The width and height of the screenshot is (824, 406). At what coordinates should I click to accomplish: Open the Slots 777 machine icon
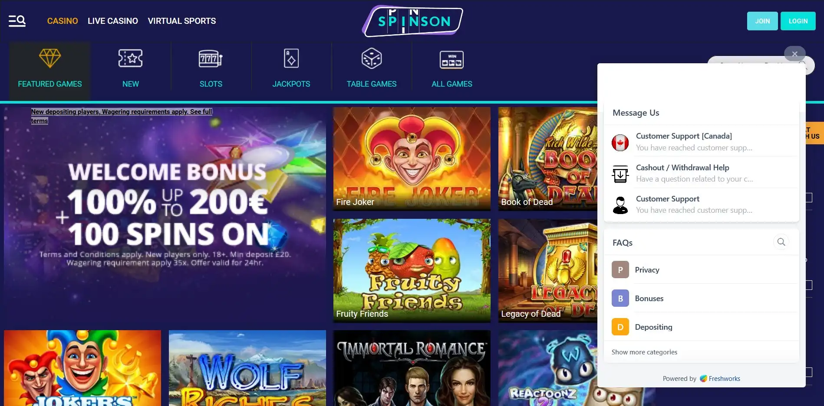211,58
